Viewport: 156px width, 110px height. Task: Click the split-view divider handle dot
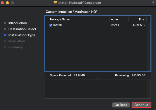click(98, 79)
